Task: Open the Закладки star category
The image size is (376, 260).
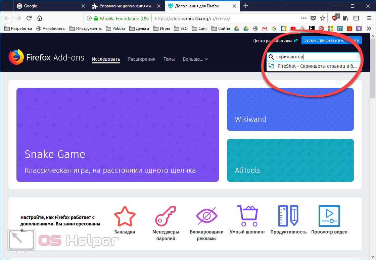Action: click(x=125, y=220)
